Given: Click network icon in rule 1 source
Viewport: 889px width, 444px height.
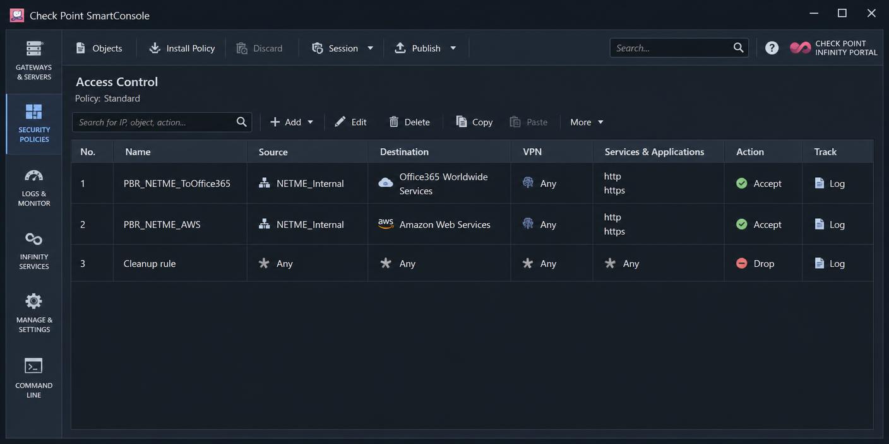Looking at the screenshot, I should [x=265, y=183].
